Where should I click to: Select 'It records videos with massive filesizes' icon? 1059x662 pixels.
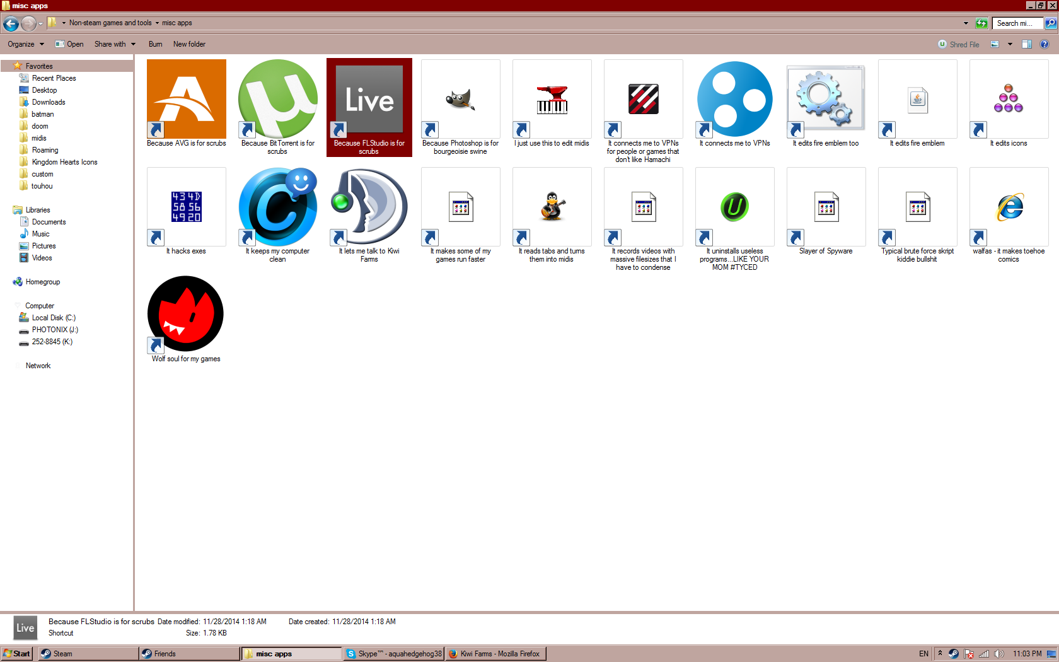pyautogui.click(x=643, y=207)
